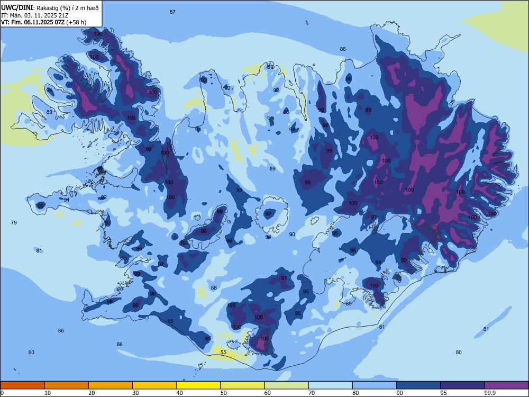Viewport: 529px width, 397px height.
Task: Select the 'IT: Mán. 03. 11. 2025 21Z' line
Action: (35, 15)
